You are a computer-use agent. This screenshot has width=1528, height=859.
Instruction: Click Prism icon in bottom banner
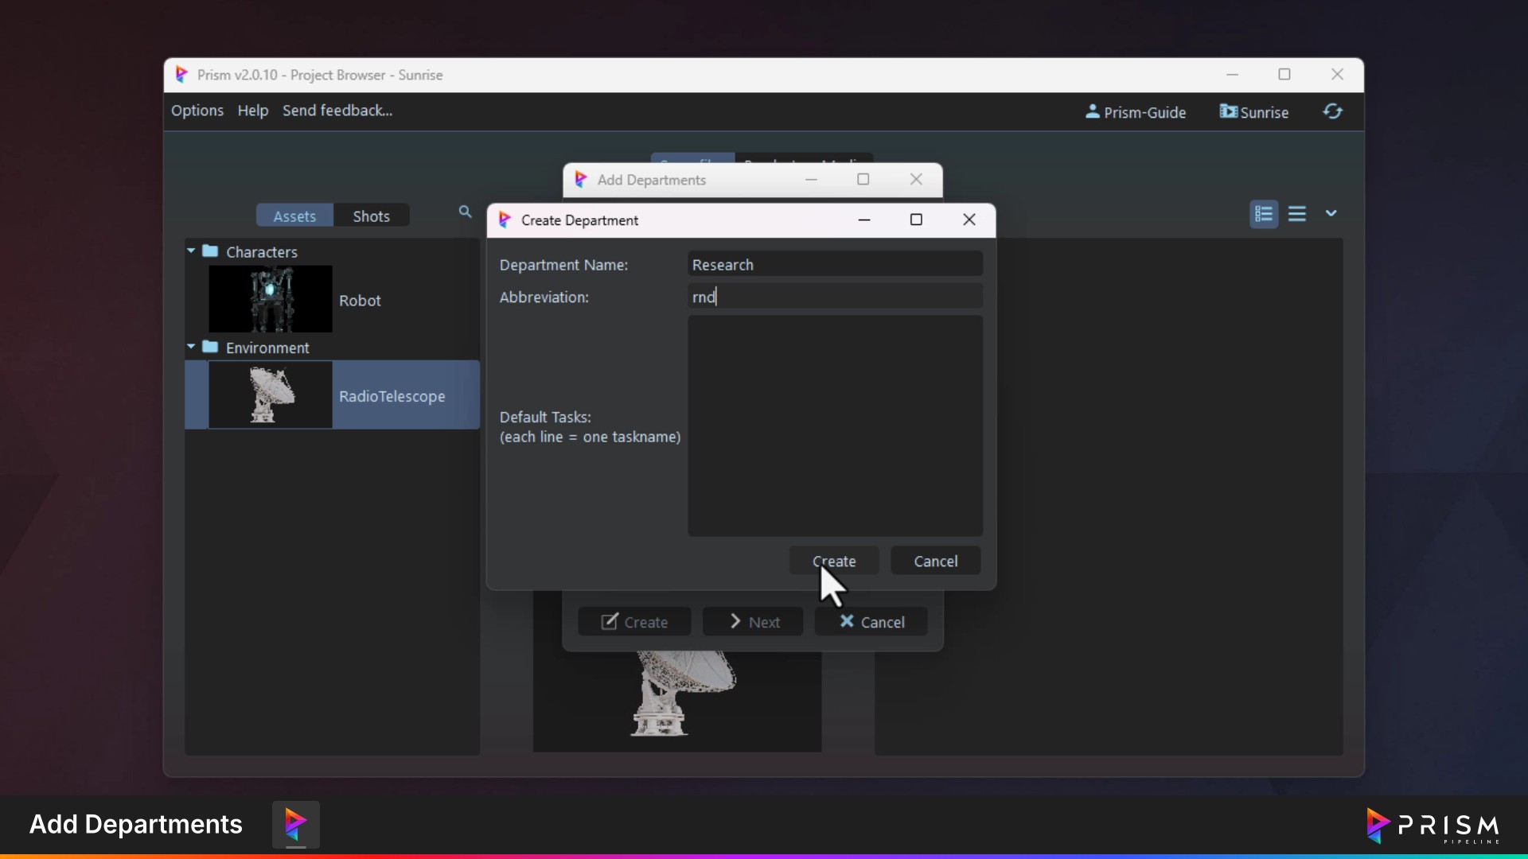[295, 824]
